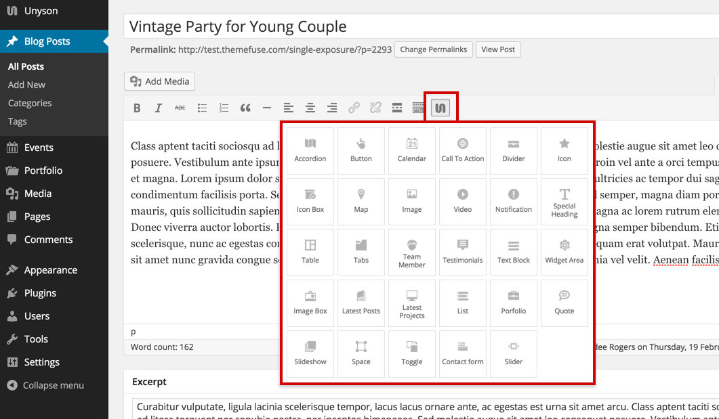Insert a Text Block shortcode

[x=514, y=252]
